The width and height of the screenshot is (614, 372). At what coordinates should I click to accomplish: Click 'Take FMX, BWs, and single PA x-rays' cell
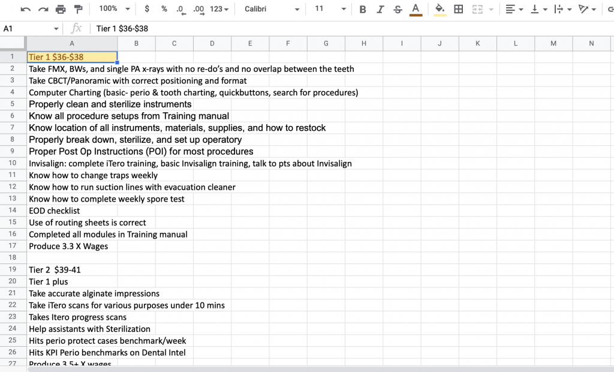tap(191, 69)
